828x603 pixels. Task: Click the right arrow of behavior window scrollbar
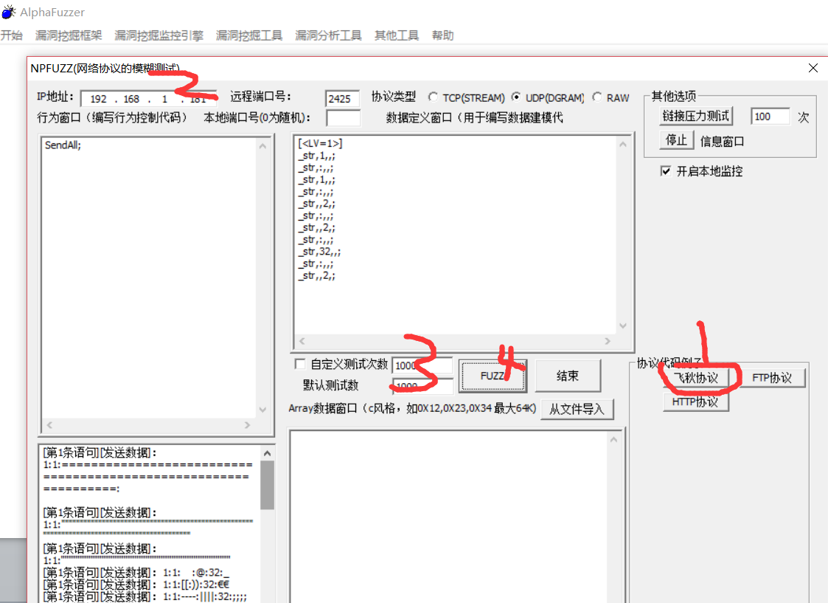pyautogui.click(x=247, y=425)
